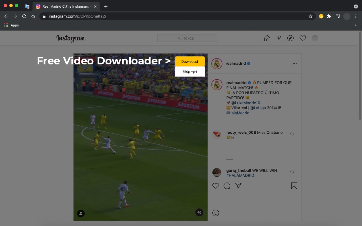Open Instagram direct messages icon
This screenshot has width=362, height=226.
tap(279, 38)
